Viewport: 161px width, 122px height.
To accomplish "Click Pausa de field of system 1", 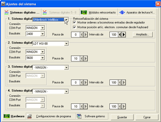I will point(76,35).
